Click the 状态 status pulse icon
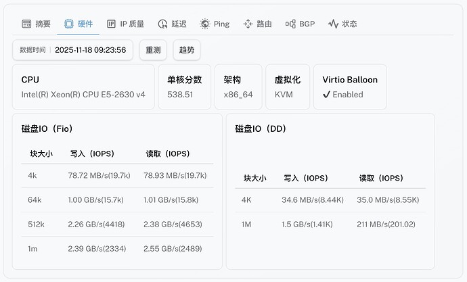467x282 pixels. 332,24
